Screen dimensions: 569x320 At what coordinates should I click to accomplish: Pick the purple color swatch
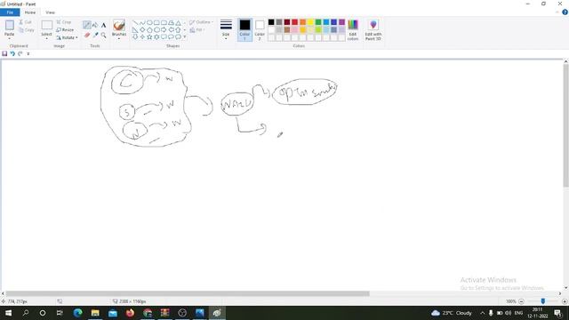click(x=341, y=22)
